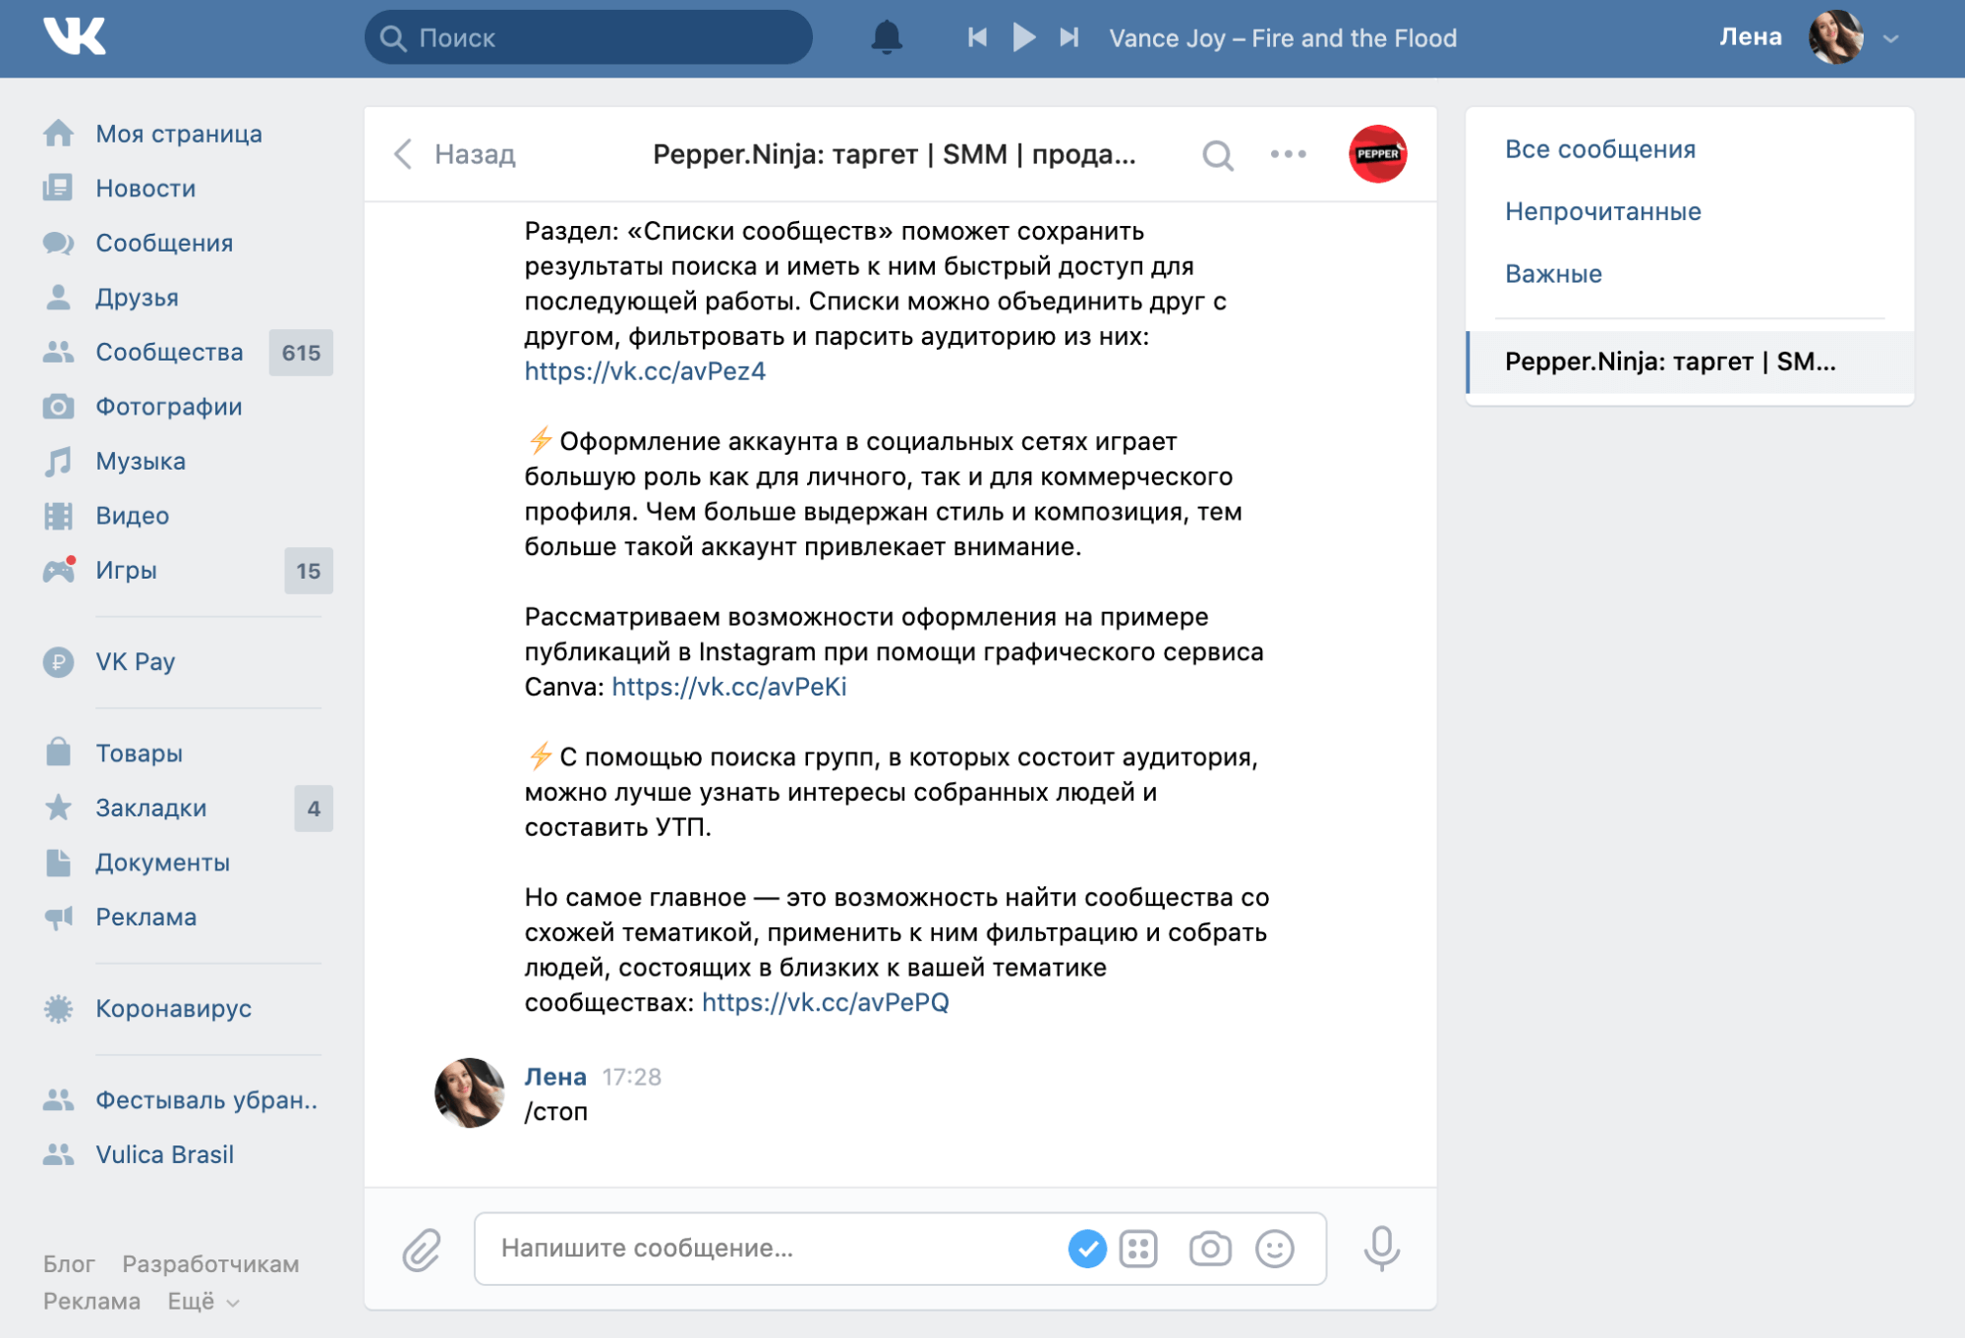Open the Vance Joy – Fire and the Flood player

click(x=1283, y=38)
